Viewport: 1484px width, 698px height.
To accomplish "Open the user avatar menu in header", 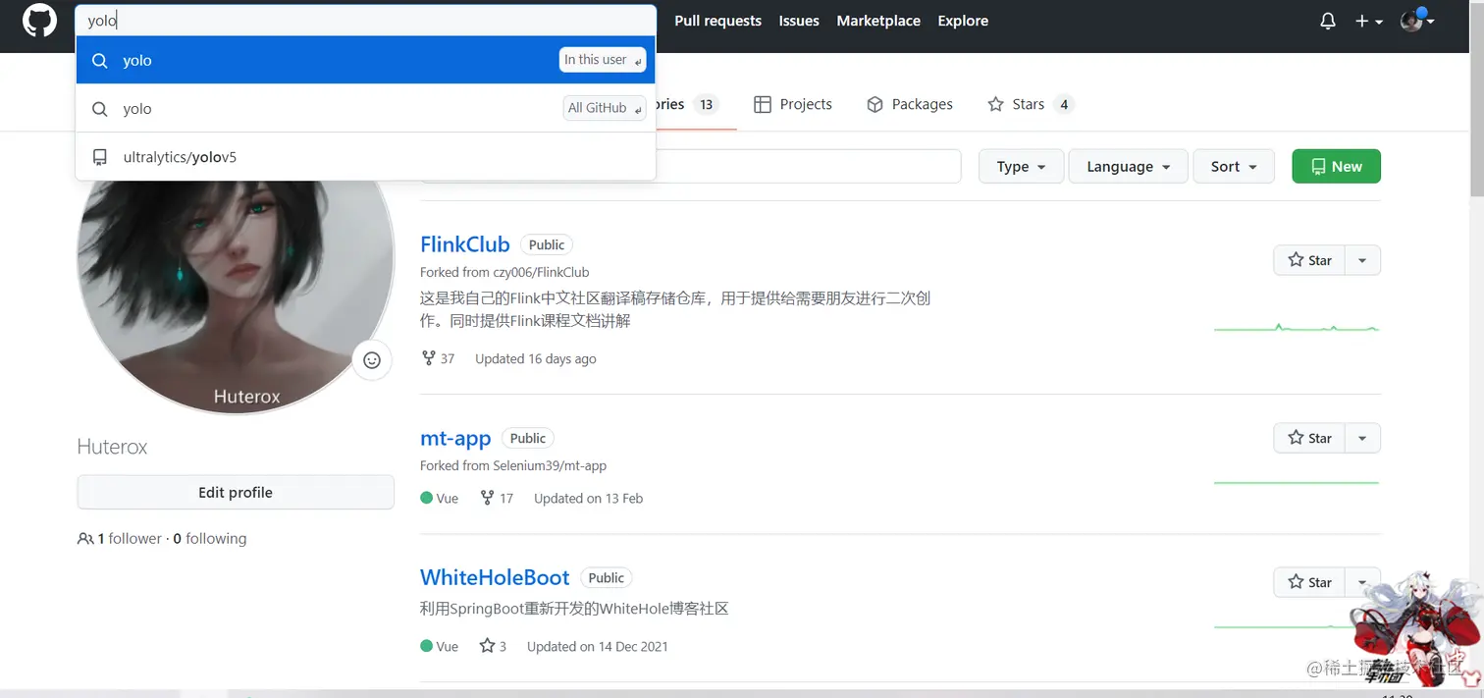I will (1417, 21).
